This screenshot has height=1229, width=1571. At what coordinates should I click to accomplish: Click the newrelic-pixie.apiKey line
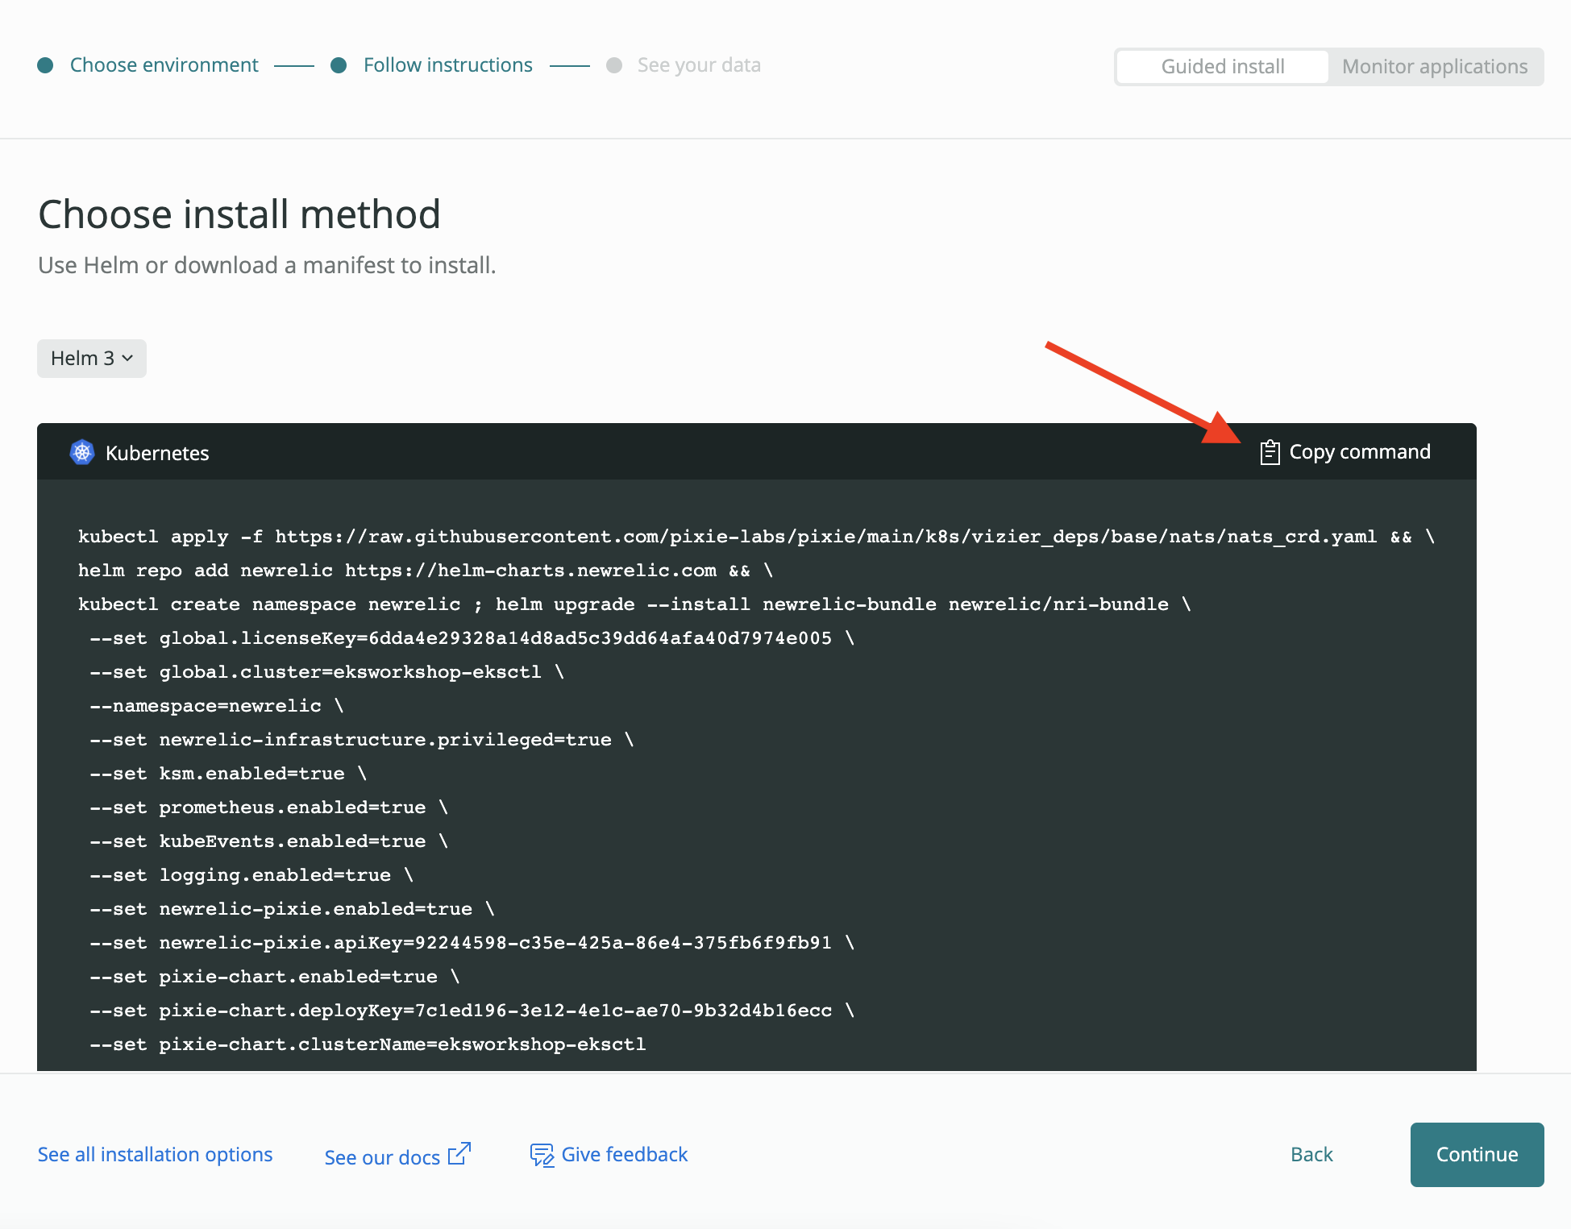[x=472, y=943]
